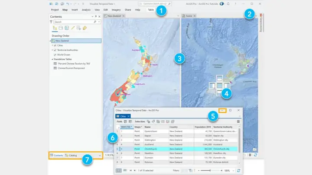Image resolution: width=312 pixels, height=175 pixels.
Task: Collapse the New Zealand map node
Action: (50, 41)
